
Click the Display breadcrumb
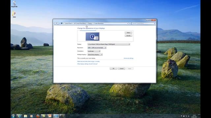coord(90,23)
